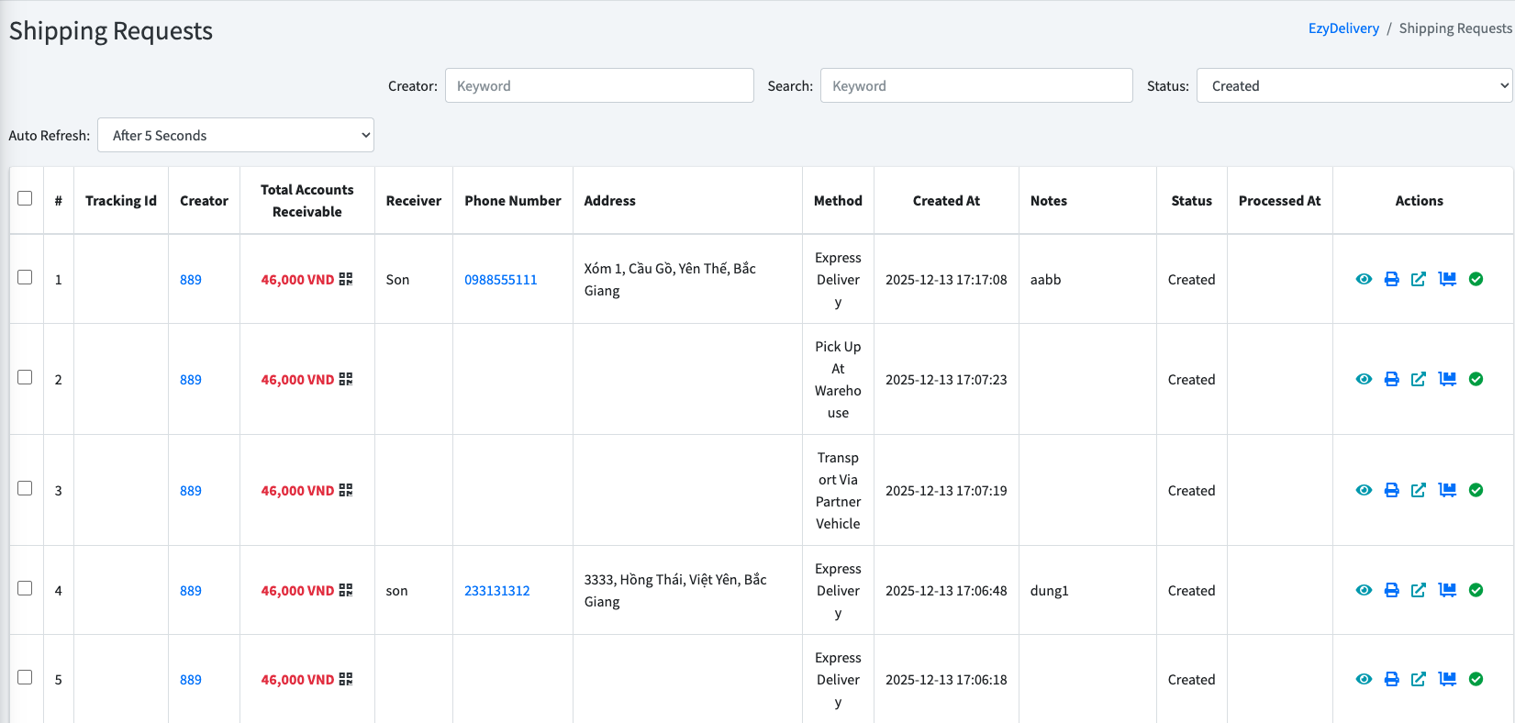Click phone number 0988555111
1515x723 pixels.
[501, 280]
